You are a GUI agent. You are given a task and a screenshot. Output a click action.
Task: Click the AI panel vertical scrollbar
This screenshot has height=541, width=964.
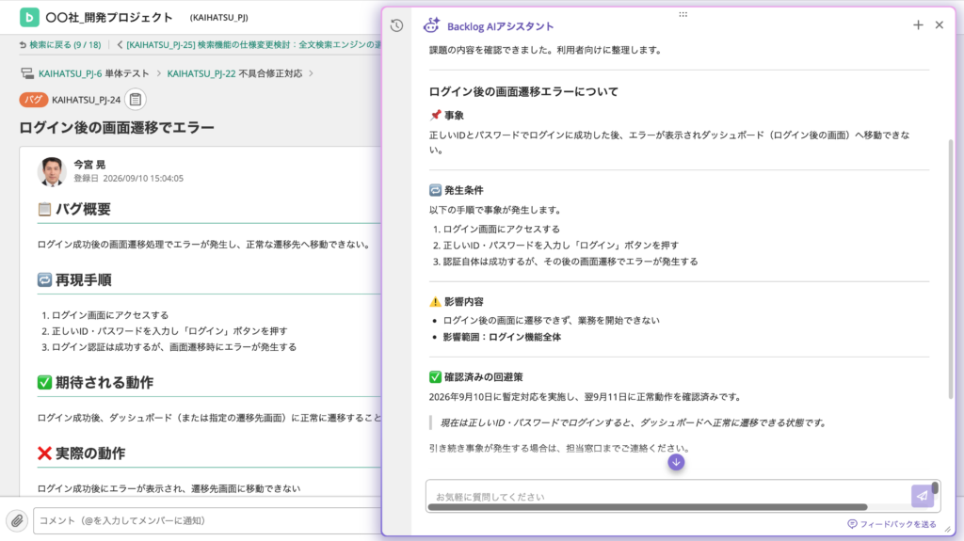[x=951, y=268]
